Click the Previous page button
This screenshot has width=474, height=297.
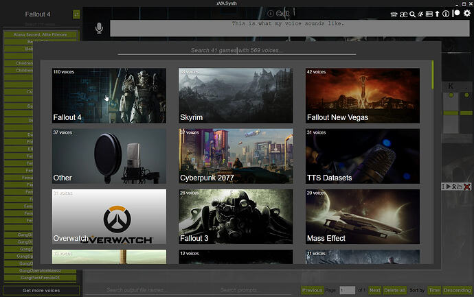tap(313, 290)
